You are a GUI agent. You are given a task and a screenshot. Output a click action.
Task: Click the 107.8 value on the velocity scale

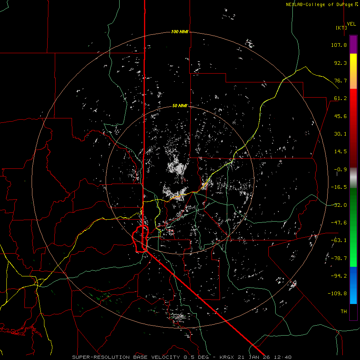[x=339, y=45]
